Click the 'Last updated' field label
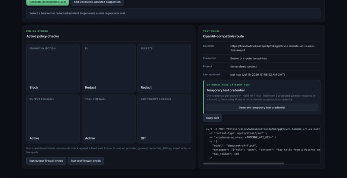 pyautogui.click(x=211, y=74)
